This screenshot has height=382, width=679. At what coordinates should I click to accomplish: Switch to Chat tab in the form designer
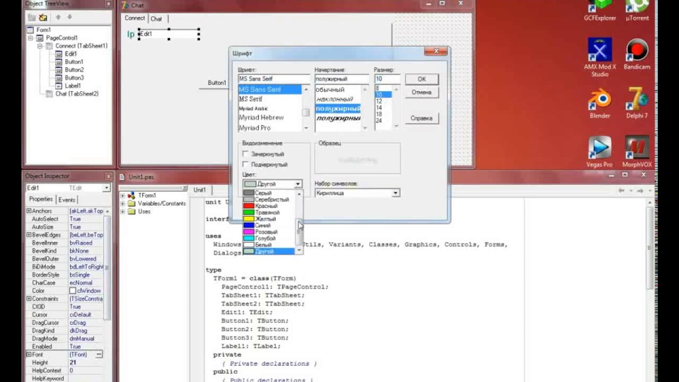click(156, 19)
